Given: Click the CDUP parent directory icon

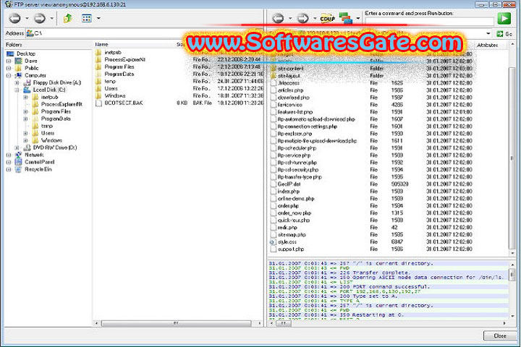Looking at the screenshot, I should (x=327, y=18).
